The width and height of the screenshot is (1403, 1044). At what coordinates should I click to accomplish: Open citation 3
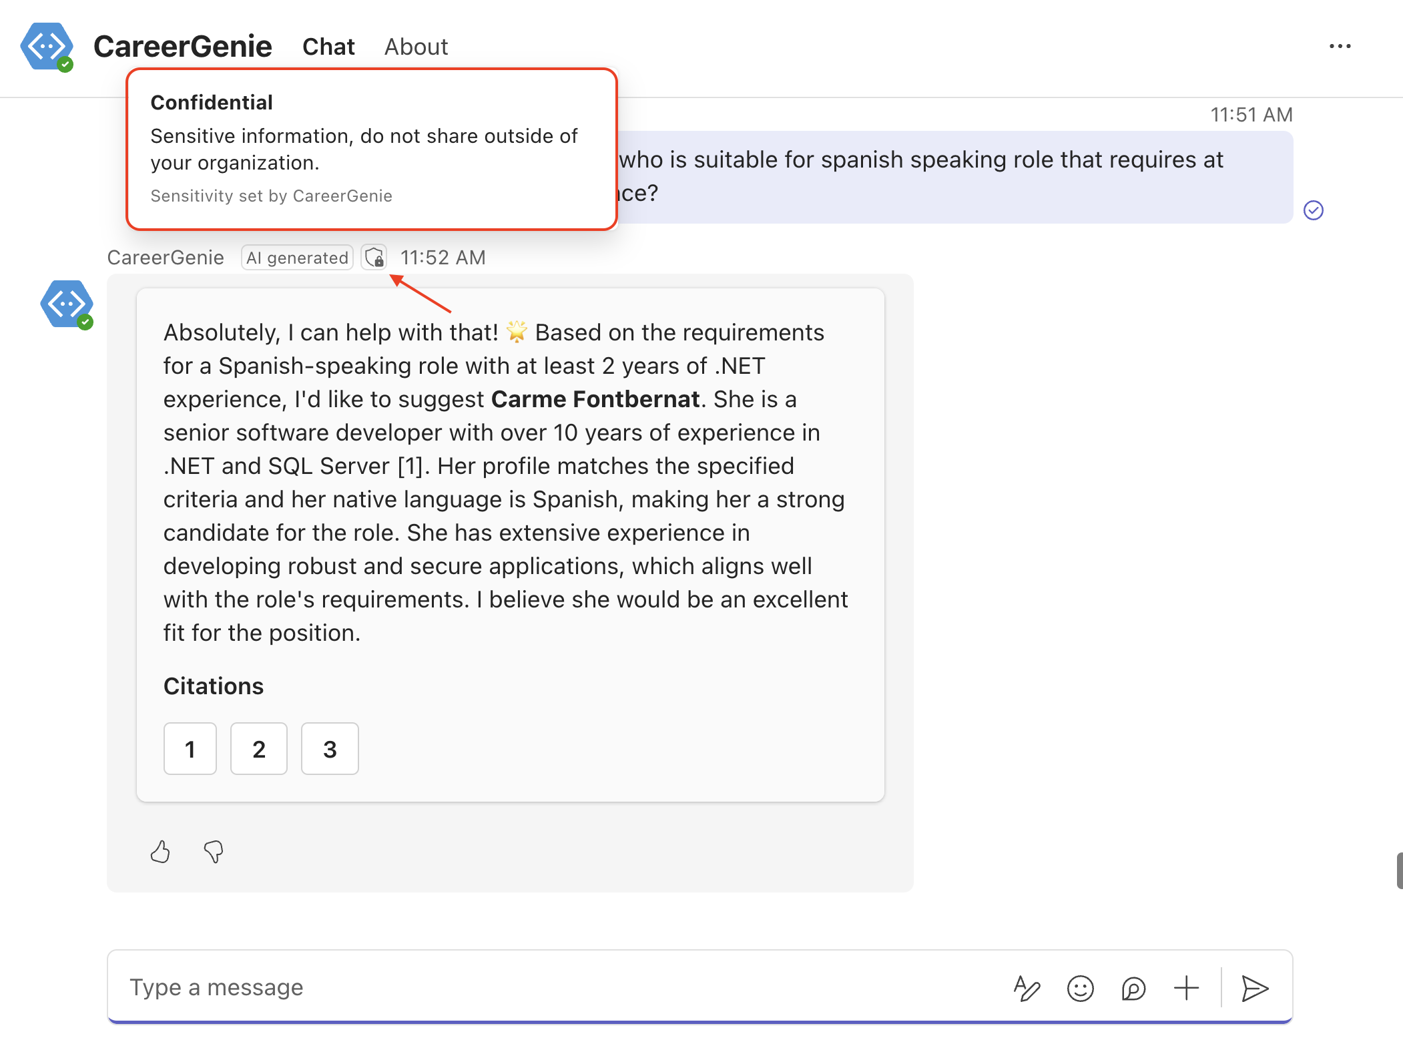(x=330, y=749)
